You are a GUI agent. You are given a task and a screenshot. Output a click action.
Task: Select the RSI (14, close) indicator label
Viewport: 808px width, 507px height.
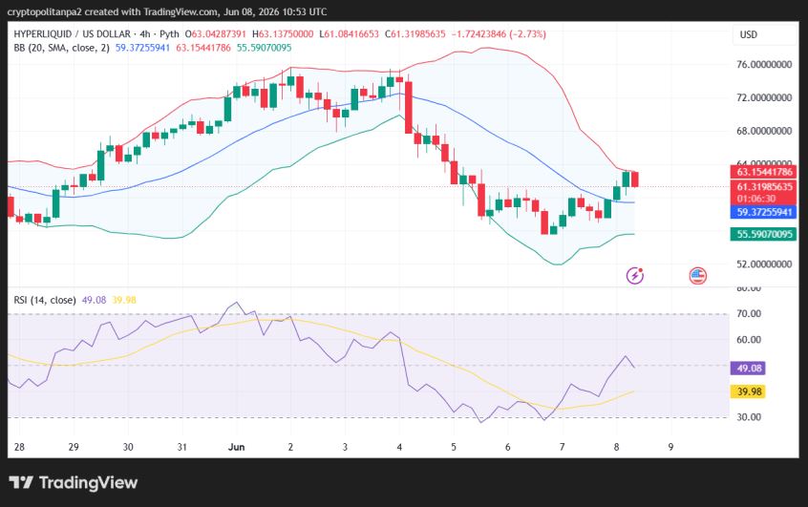coord(45,300)
